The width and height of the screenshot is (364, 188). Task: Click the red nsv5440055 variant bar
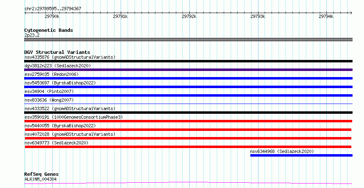click(188, 130)
